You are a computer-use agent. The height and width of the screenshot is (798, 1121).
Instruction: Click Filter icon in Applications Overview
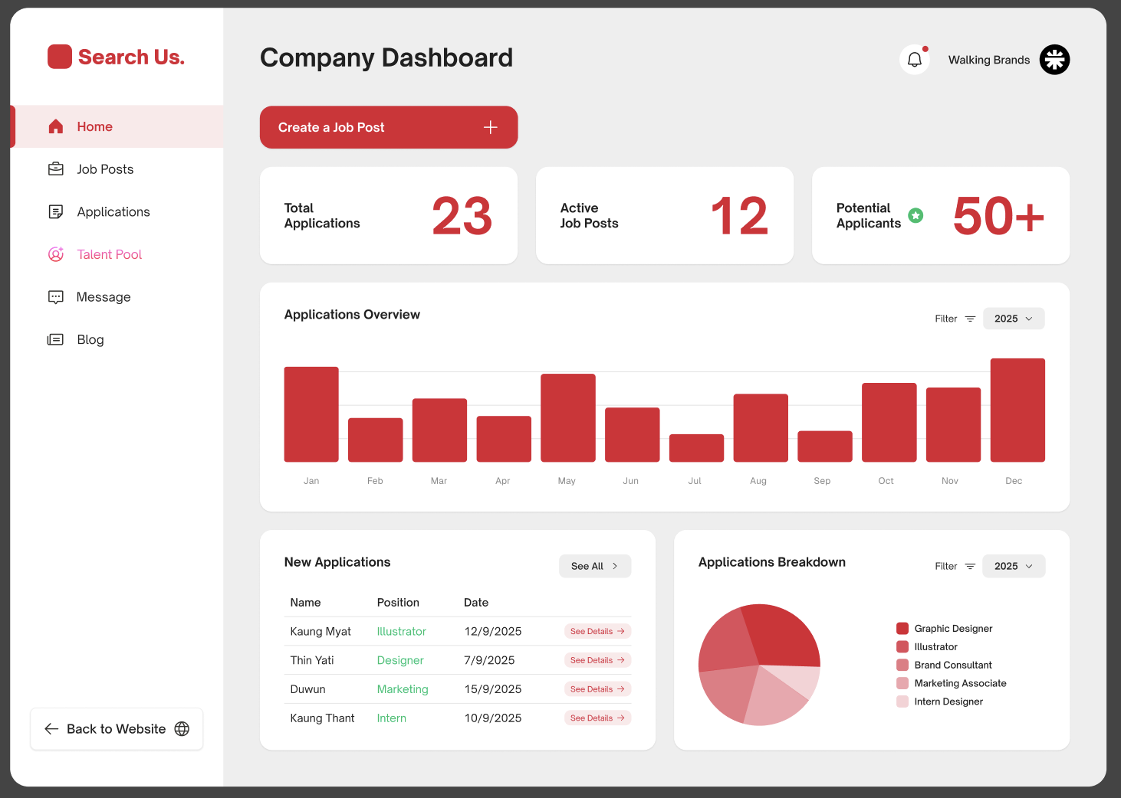pos(970,319)
